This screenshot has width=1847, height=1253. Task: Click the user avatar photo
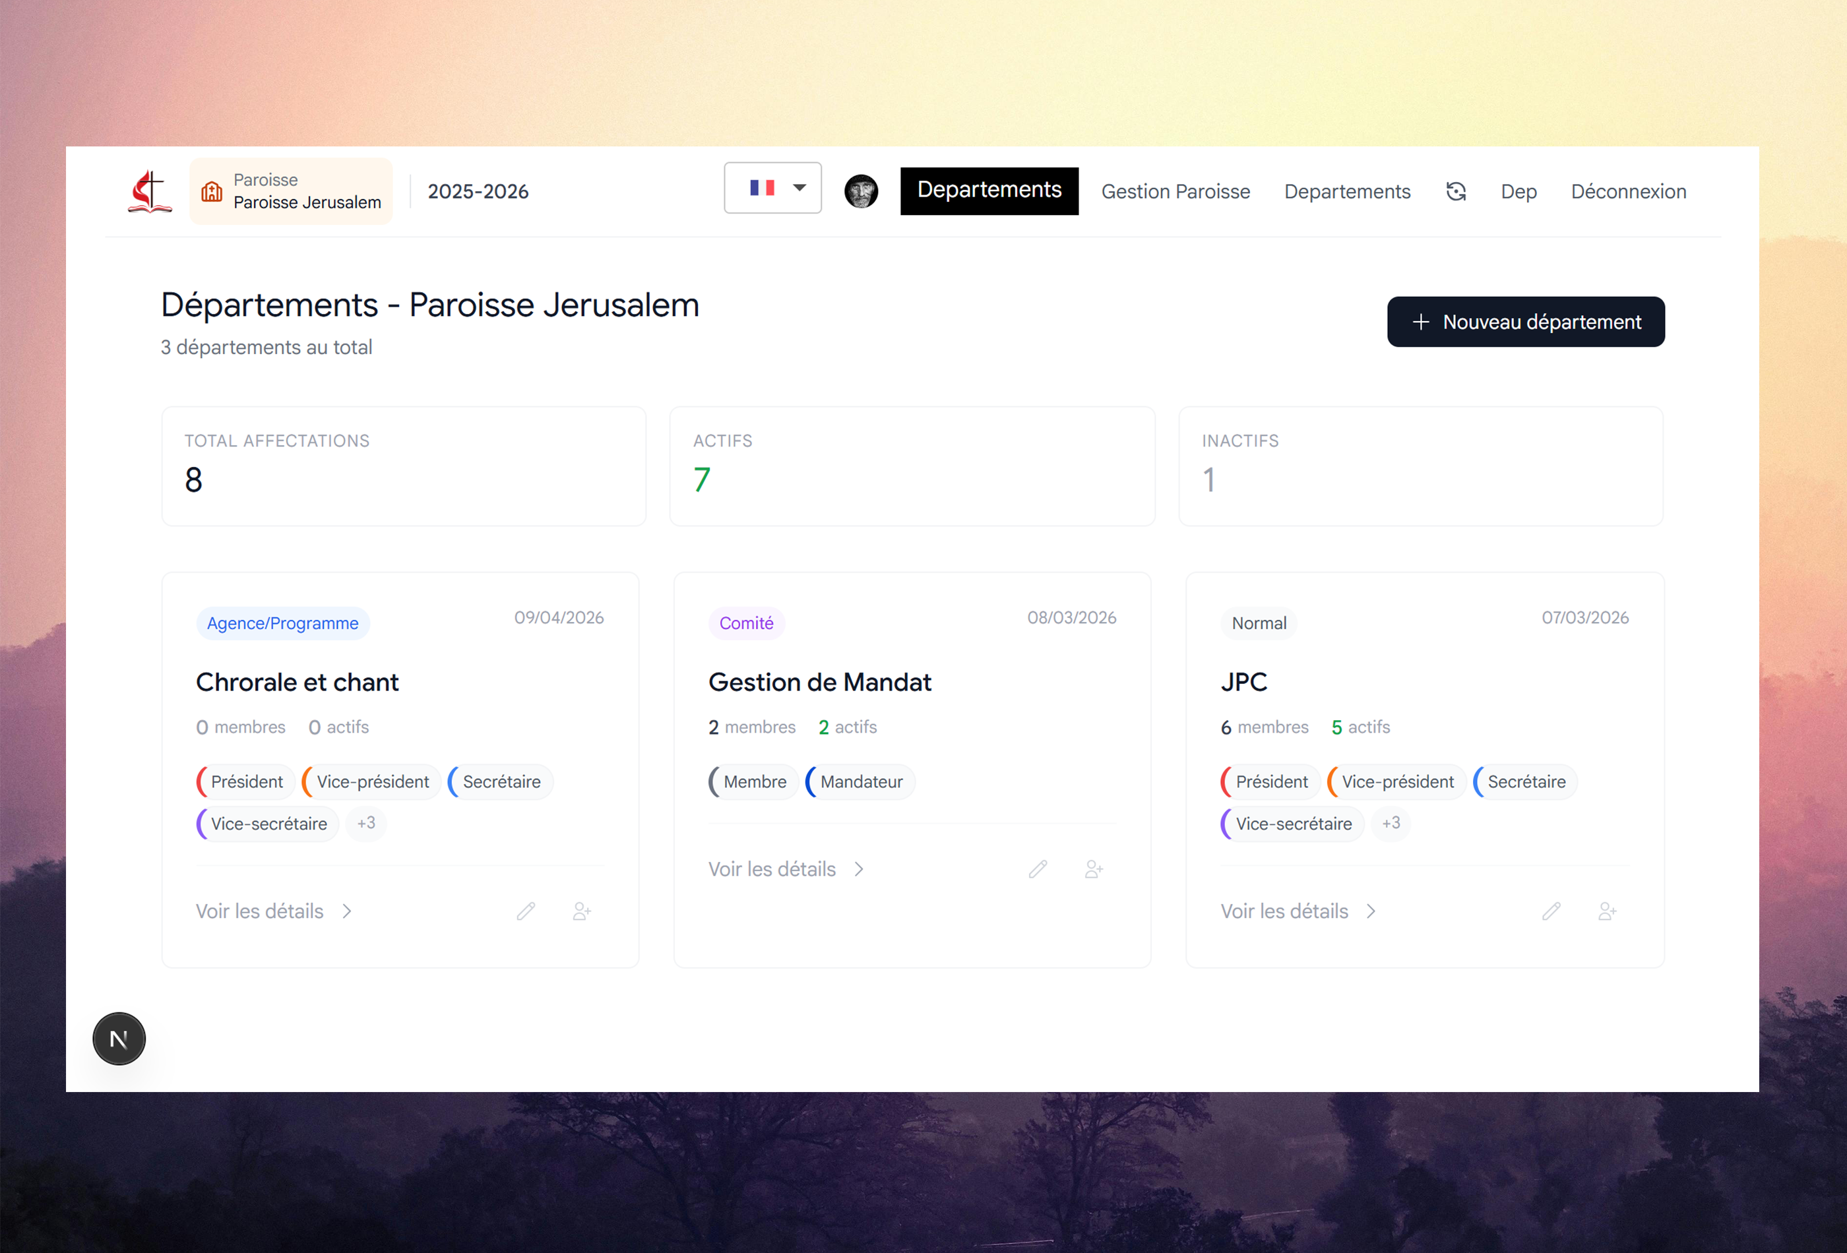[861, 191]
